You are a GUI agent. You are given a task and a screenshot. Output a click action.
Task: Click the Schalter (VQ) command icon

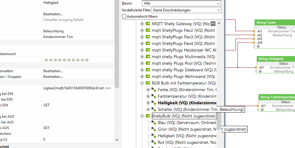pos(154,109)
